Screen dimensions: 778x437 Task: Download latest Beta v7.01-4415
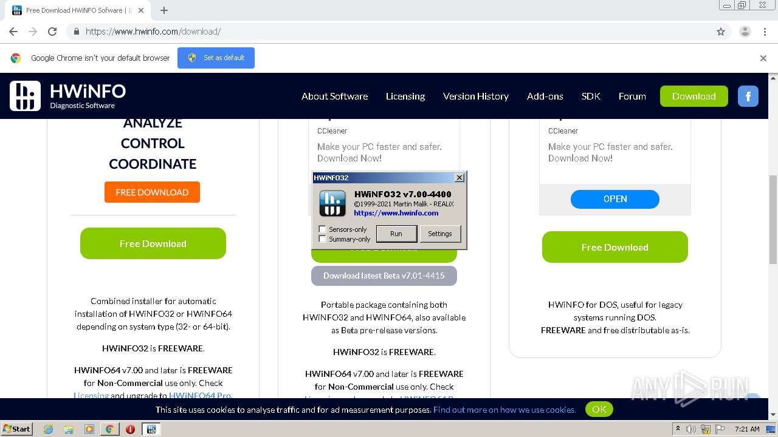(384, 276)
